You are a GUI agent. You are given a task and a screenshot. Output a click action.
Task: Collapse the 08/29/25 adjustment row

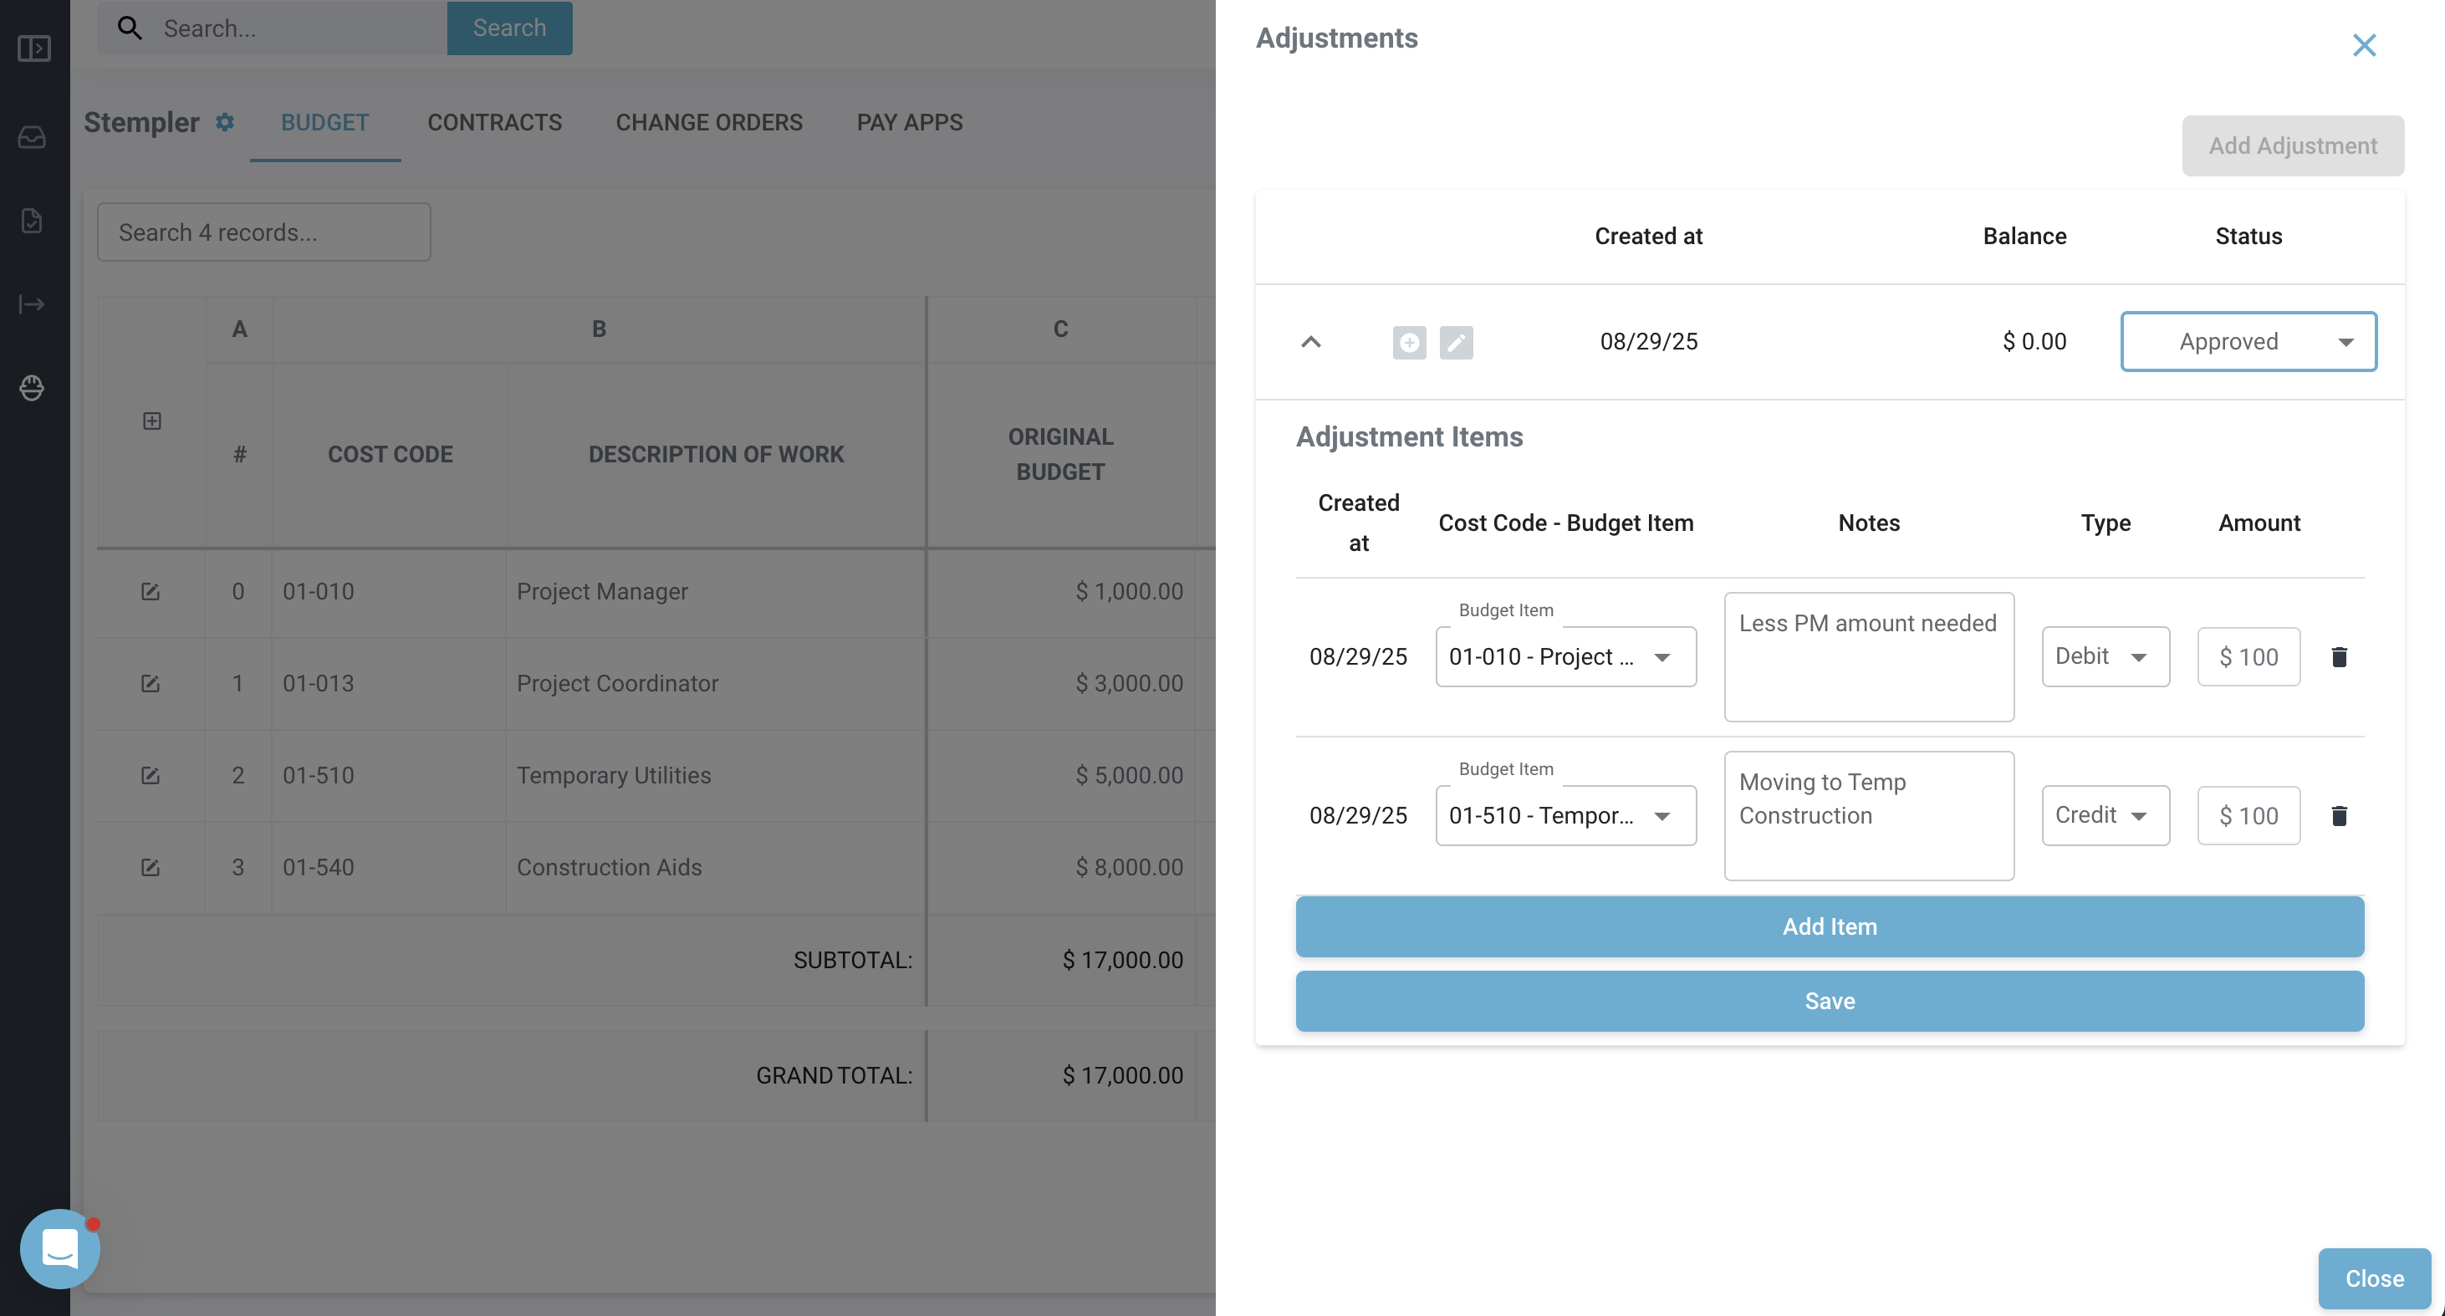pos(1311,342)
